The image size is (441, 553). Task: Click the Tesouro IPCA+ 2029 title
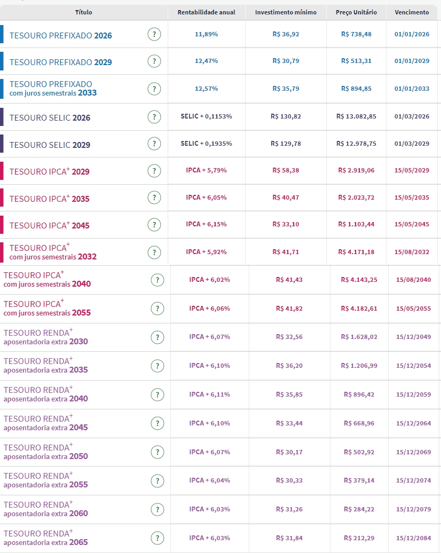click(x=49, y=171)
